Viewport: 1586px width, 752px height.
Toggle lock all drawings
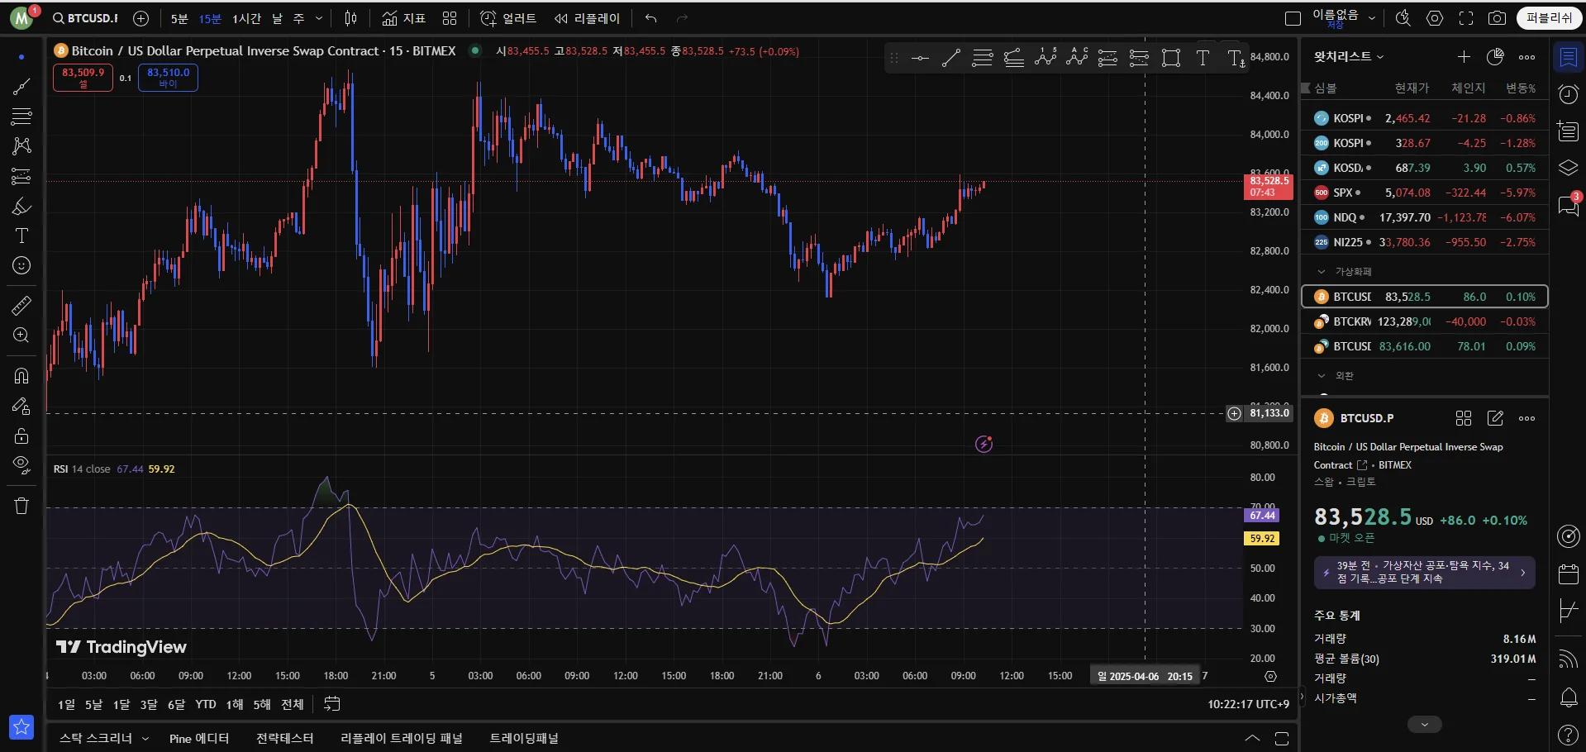coord(21,435)
